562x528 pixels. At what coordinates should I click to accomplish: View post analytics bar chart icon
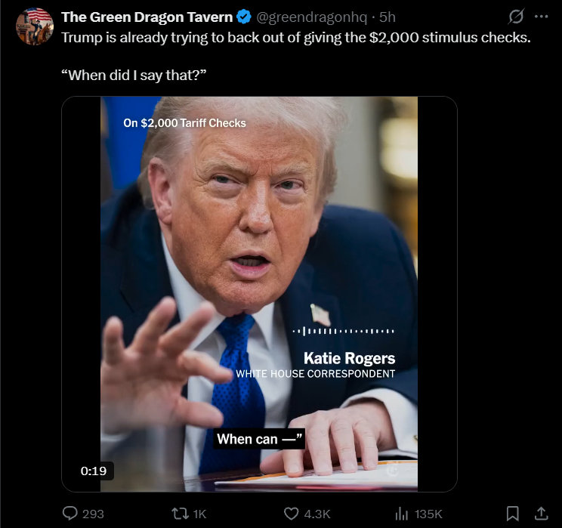[401, 514]
